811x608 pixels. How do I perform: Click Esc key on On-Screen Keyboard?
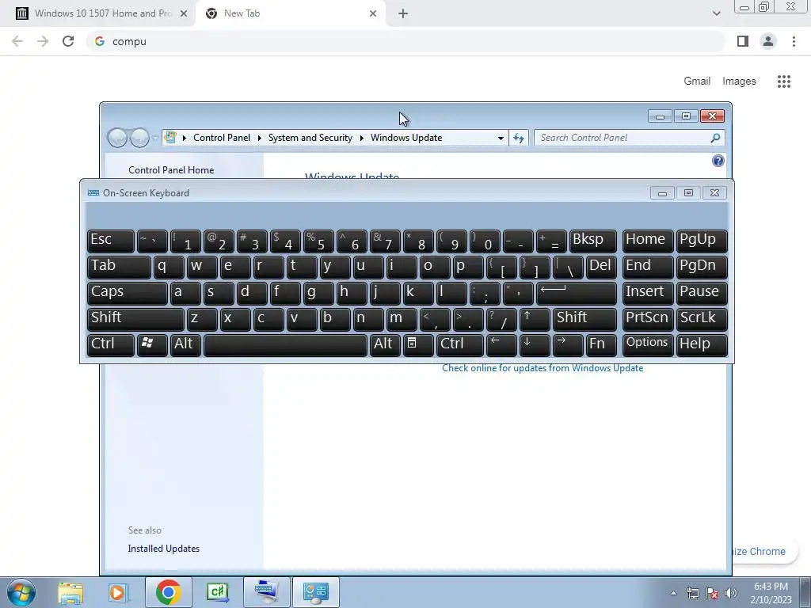(x=111, y=241)
